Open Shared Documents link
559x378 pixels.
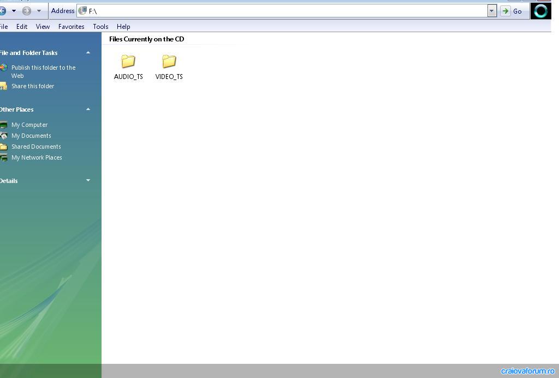click(x=36, y=147)
